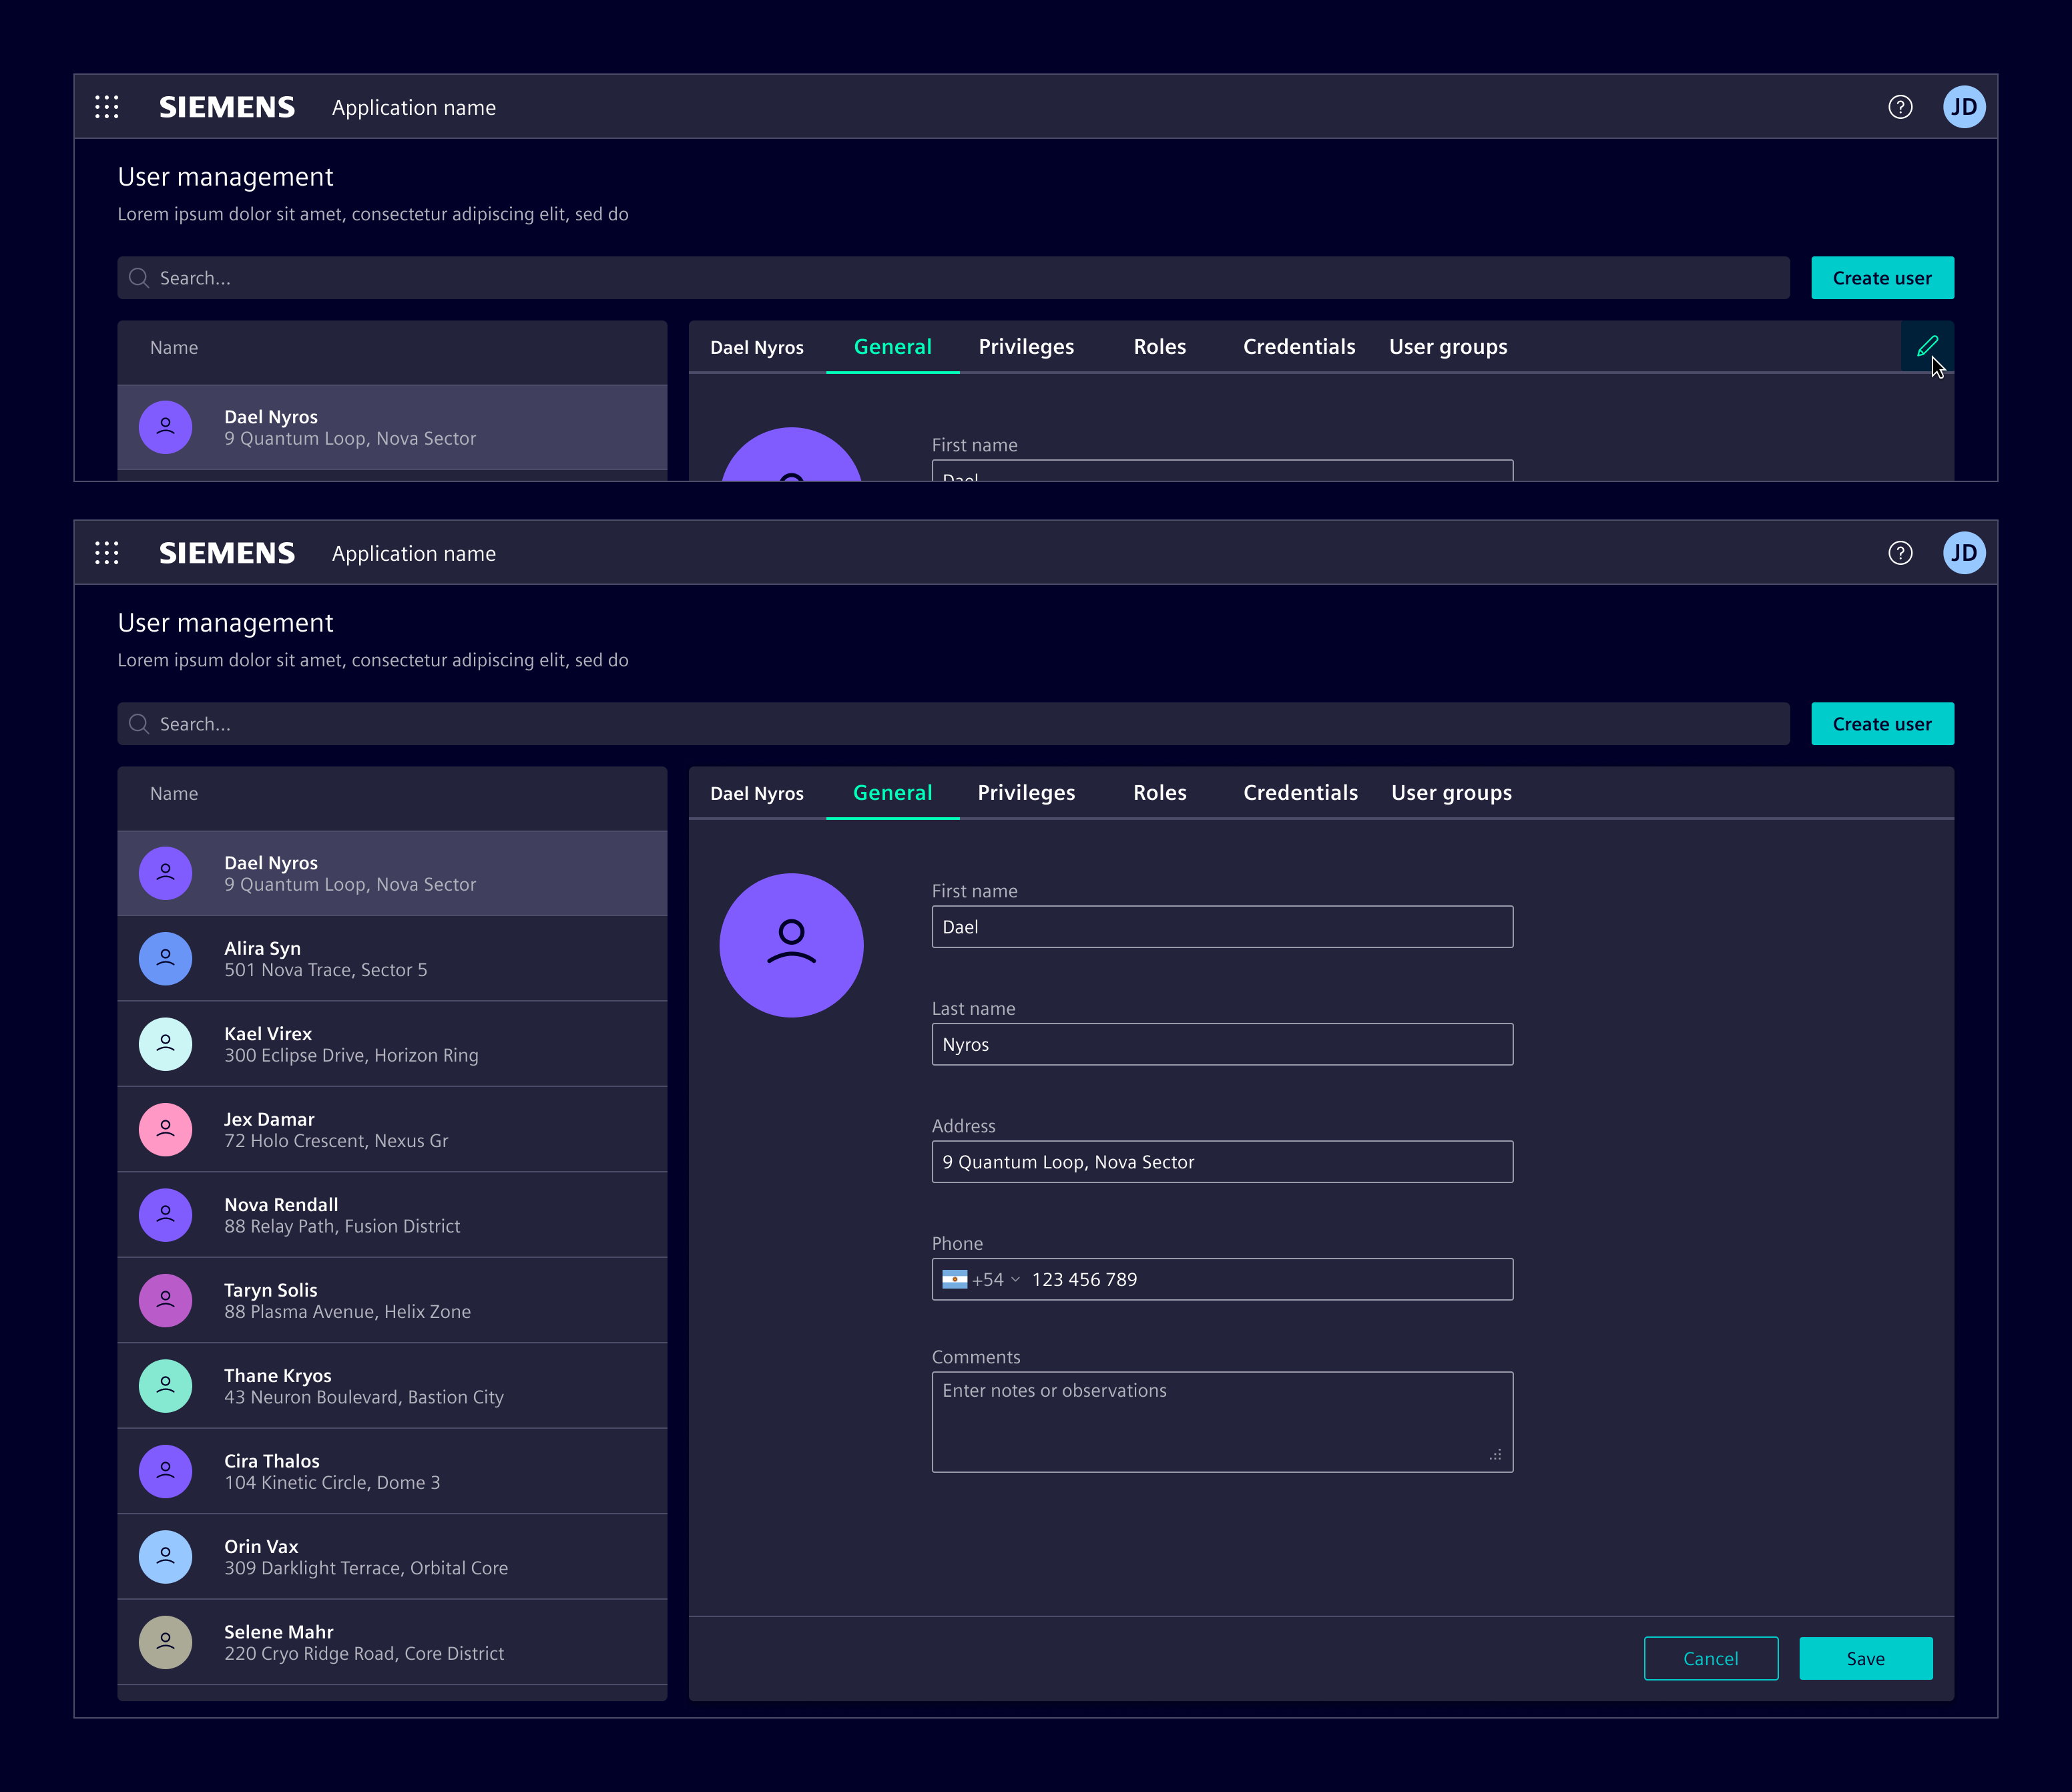Switch to Privileges tab in lower panel
This screenshot has width=2072, height=1792.
pyautogui.click(x=1026, y=793)
